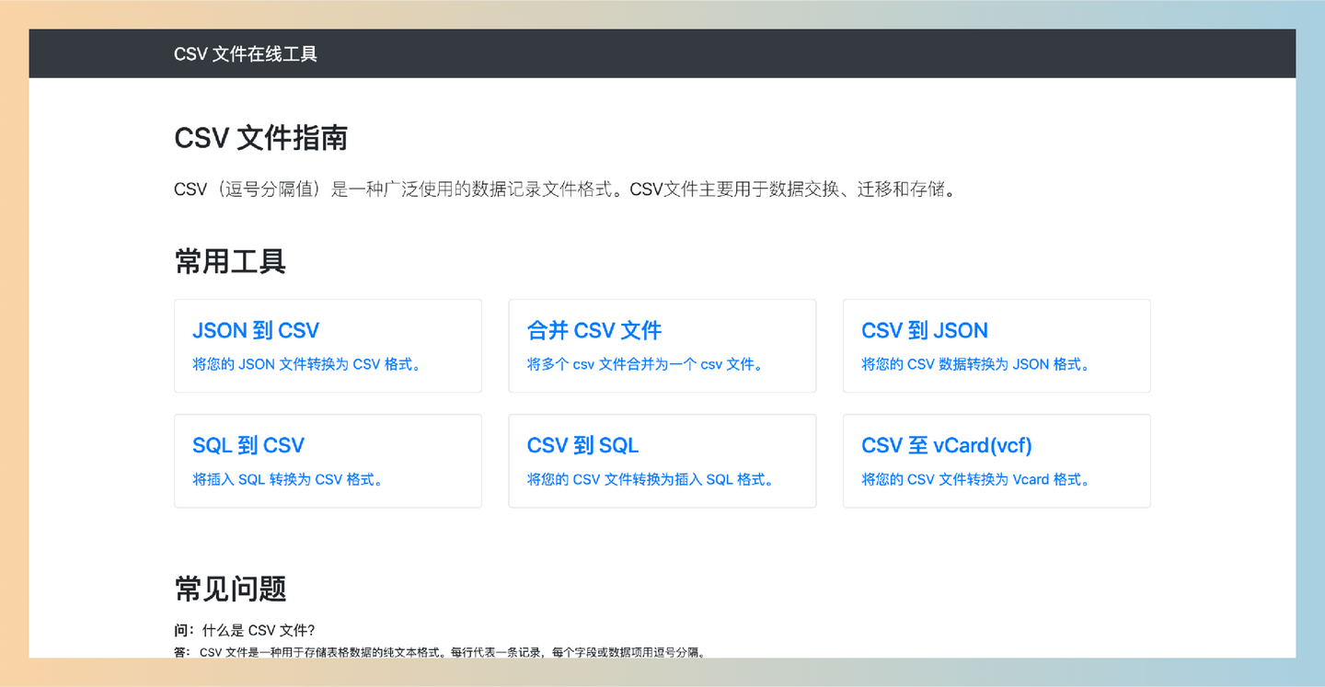Select the CSV 至 vCard(vcf) card
The height and width of the screenshot is (687, 1325).
(997, 461)
